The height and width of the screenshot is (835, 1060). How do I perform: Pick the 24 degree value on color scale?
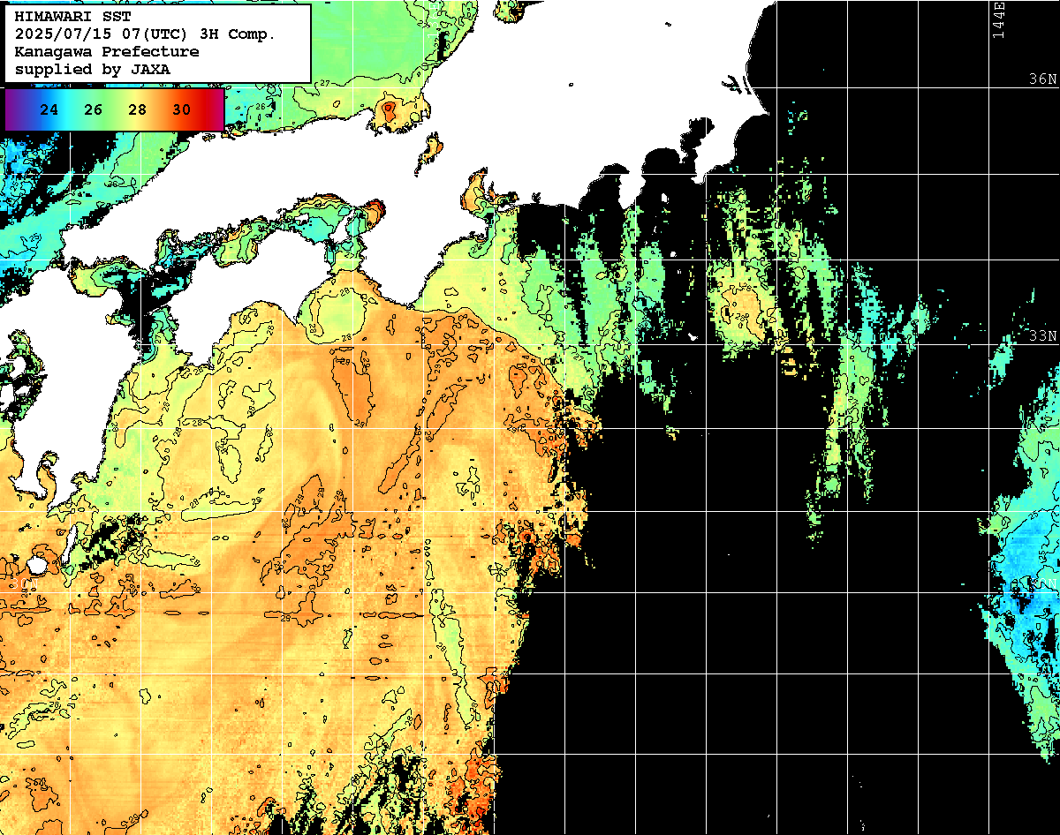pyautogui.click(x=49, y=110)
